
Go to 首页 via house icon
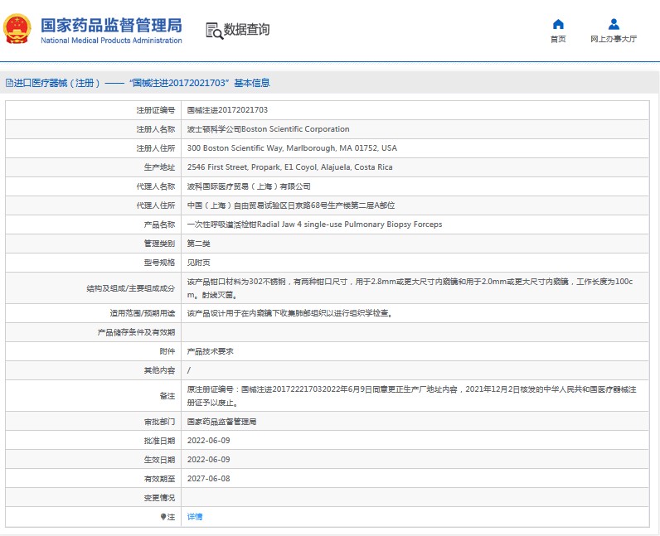[x=558, y=24]
